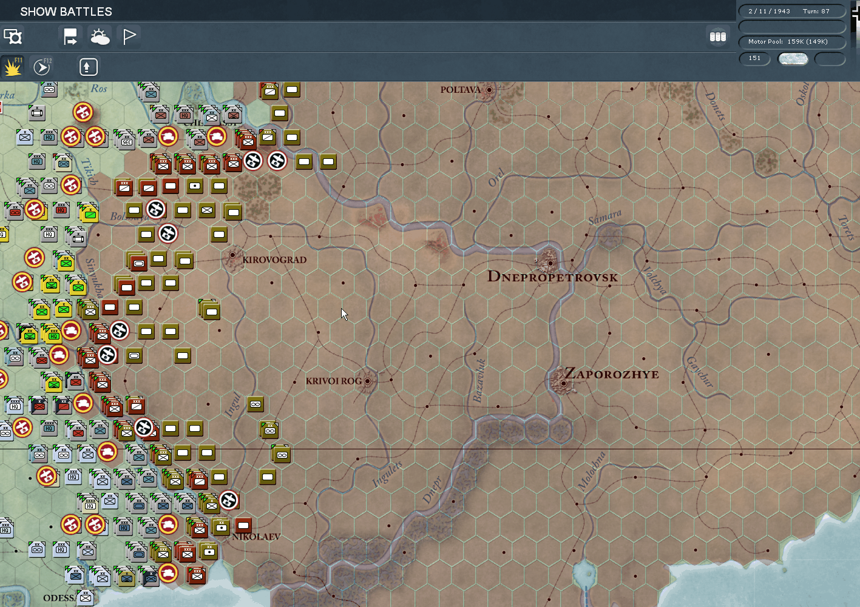Click the Poltava city name label
The height and width of the screenshot is (607, 860).
click(x=461, y=90)
